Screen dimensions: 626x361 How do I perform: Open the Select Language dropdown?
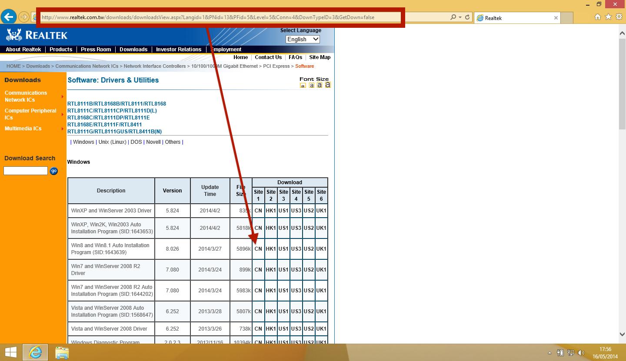(303, 39)
